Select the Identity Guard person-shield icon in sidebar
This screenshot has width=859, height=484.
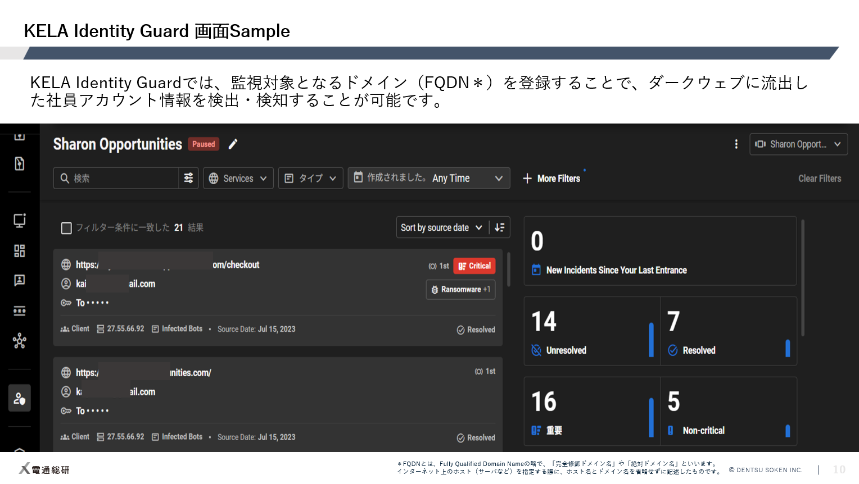coord(19,399)
